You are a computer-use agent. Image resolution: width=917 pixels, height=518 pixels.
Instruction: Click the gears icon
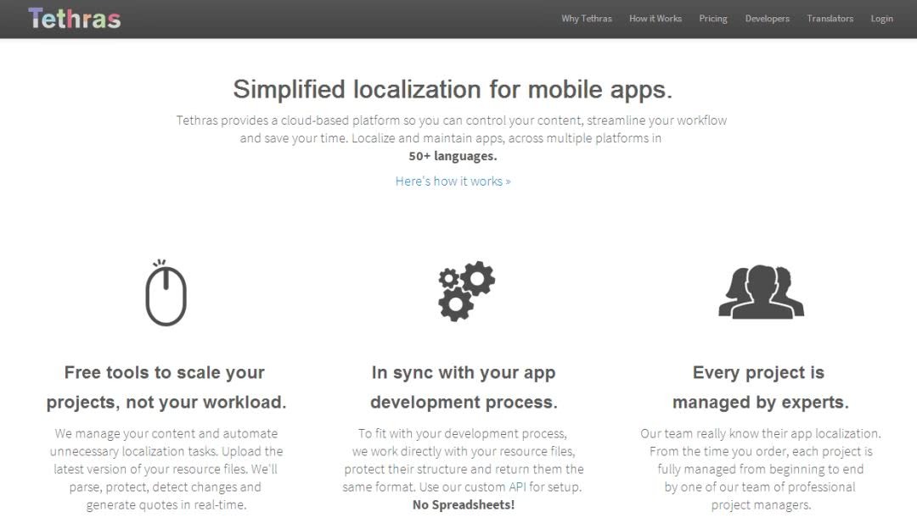(x=466, y=291)
